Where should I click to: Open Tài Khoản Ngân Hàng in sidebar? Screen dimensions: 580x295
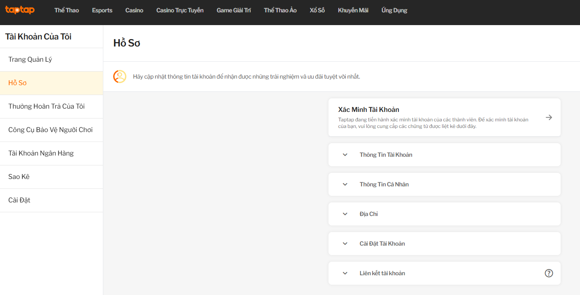click(41, 153)
